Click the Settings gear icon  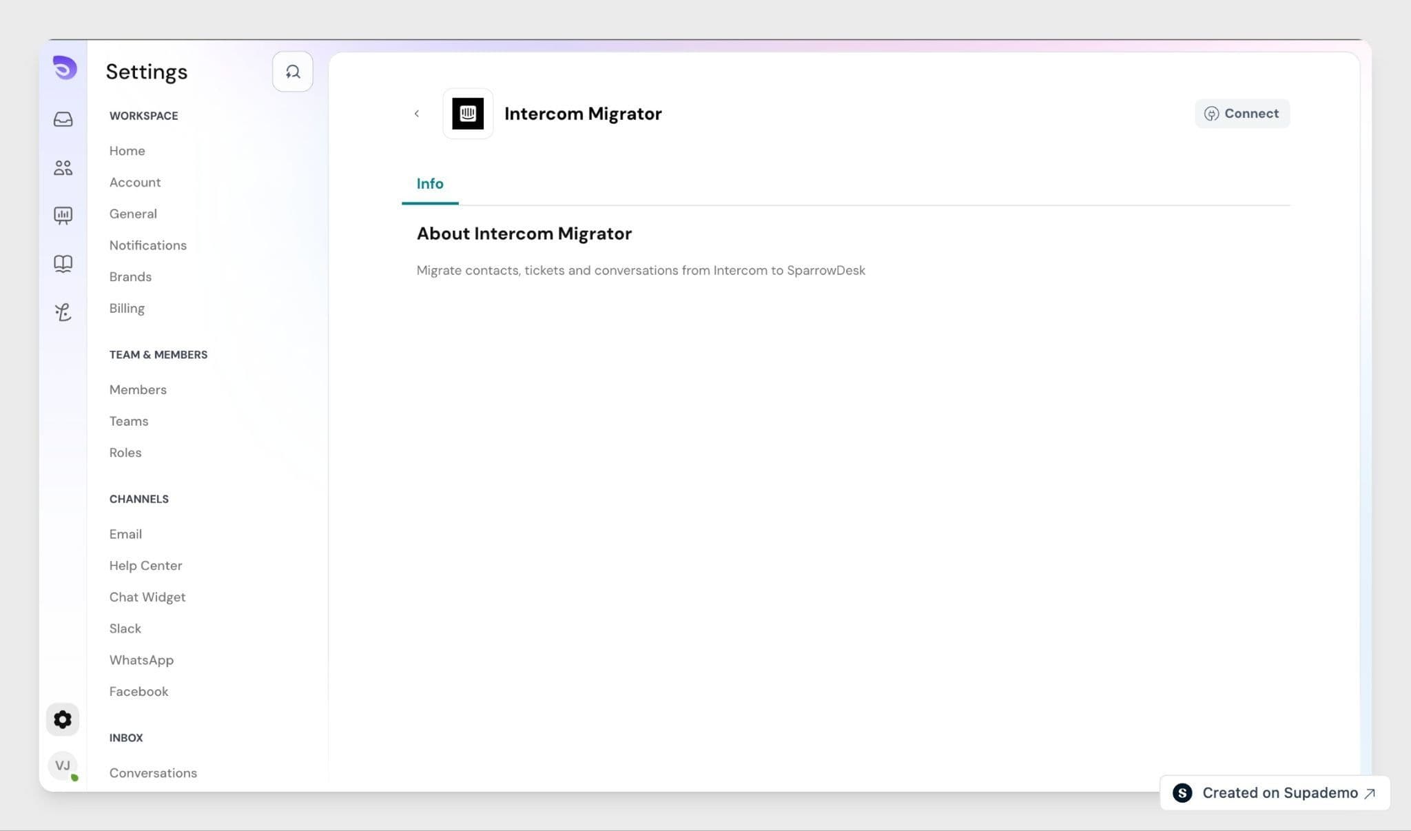tap(63, 719)
